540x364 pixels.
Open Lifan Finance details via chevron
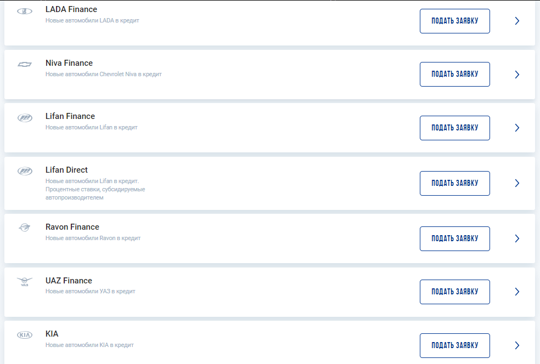click(517, 128)
